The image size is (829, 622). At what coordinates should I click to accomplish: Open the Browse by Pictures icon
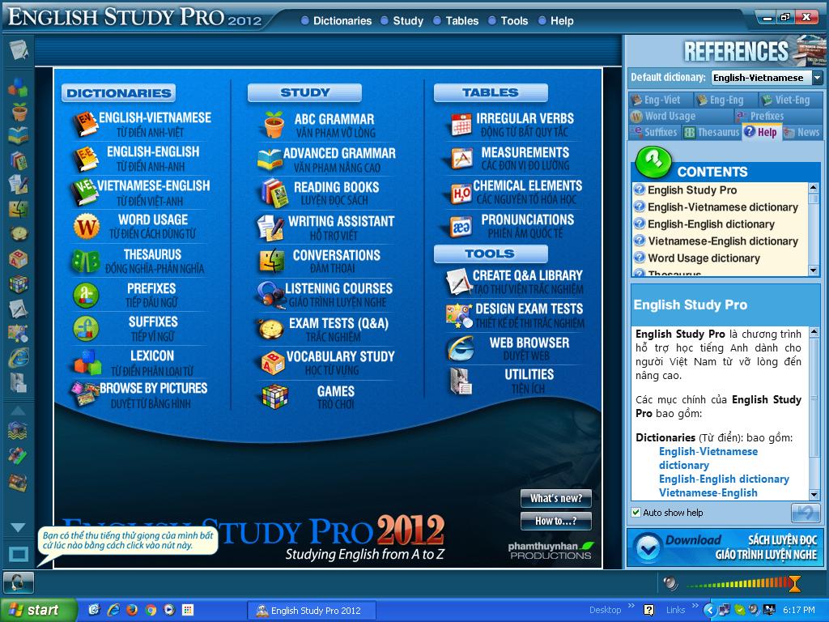[85, 394]
